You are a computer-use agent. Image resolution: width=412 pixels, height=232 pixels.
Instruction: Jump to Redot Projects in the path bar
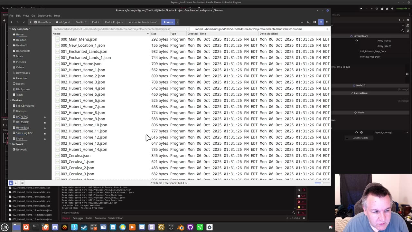tap(114, 22)
